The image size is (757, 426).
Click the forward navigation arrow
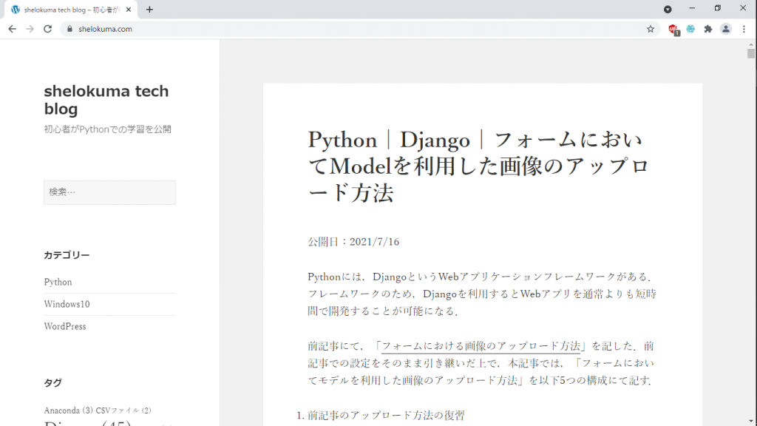click(x=30, y=29)
